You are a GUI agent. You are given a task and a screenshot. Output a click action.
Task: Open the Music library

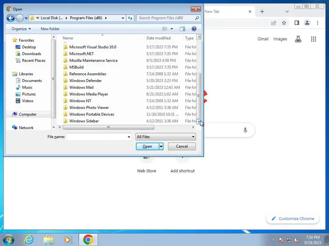[27, 87]
